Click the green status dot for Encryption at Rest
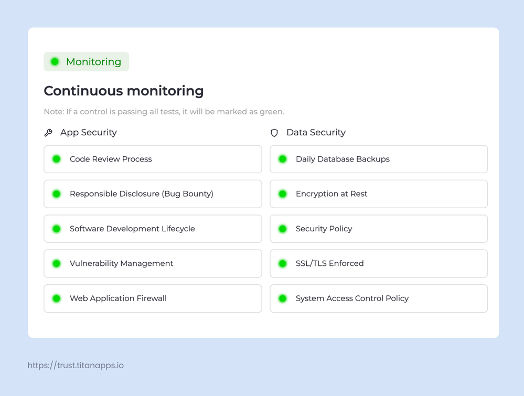This screenshot has height=396, width=524. tap(282, 194)
